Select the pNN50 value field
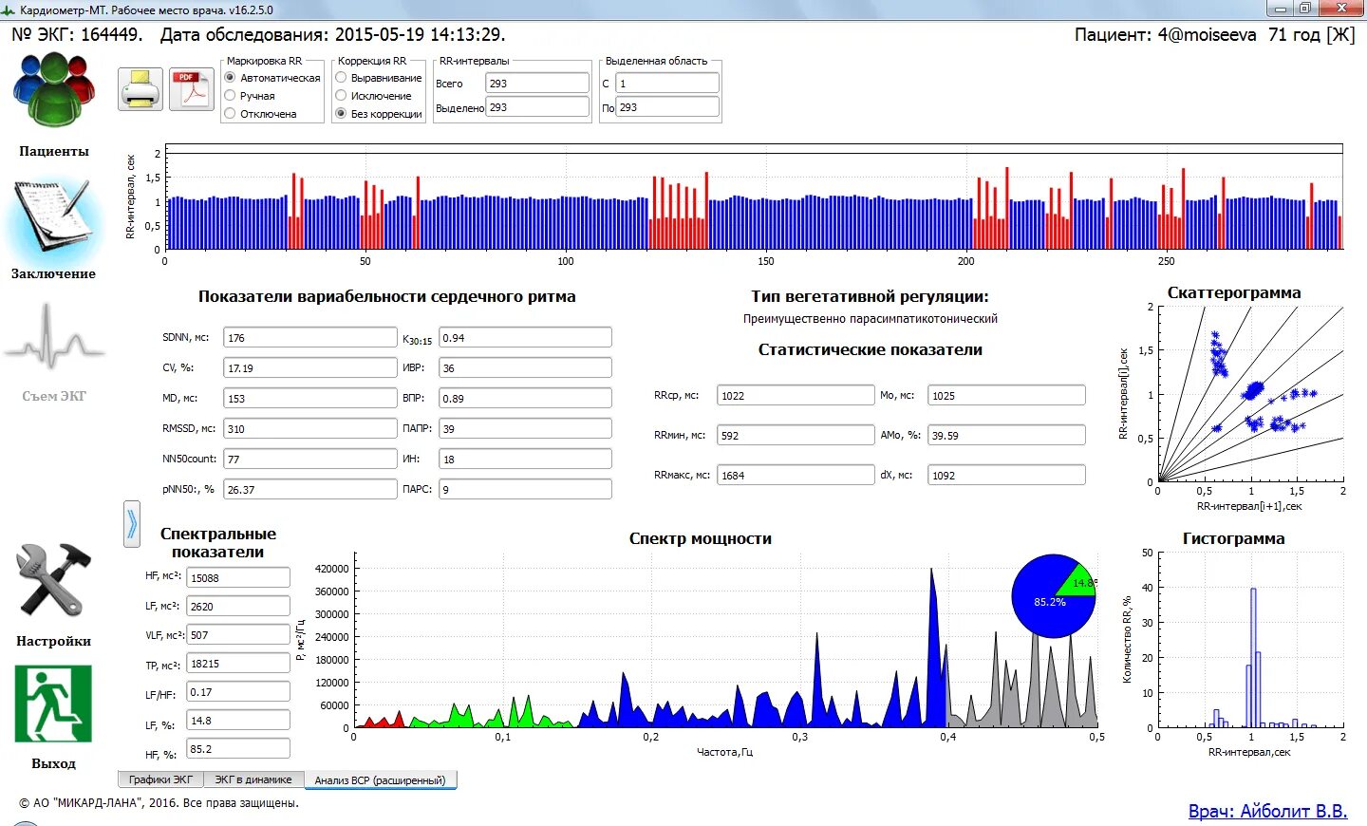Image resolution: width=1367 pixels, height=826 pixels. pyautogui.click(x=310, y=490)
